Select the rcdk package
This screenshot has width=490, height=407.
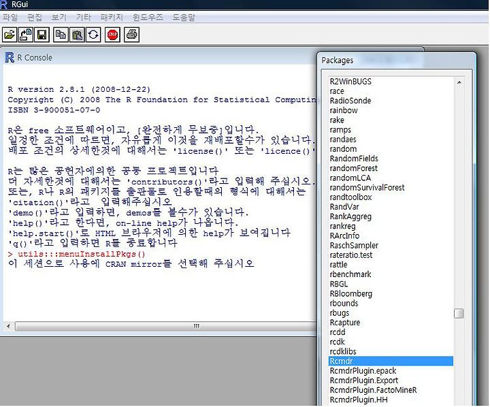point(391,342)
